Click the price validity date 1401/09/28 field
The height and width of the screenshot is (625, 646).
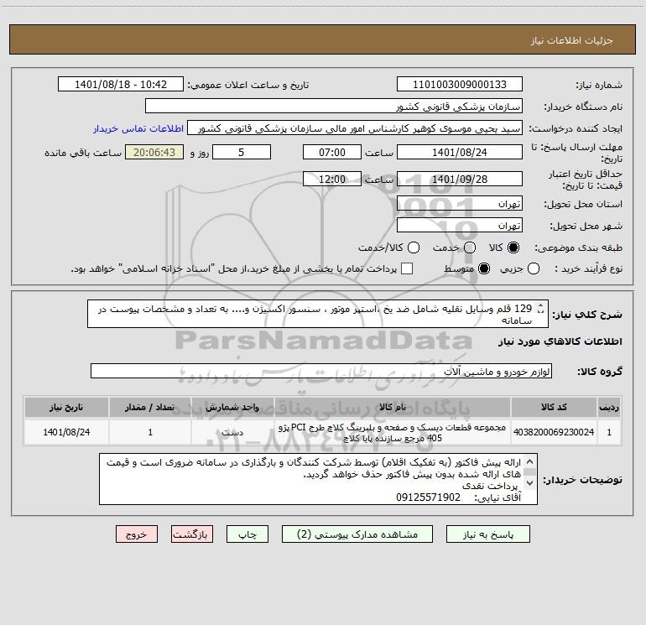[x=460, y=180]
